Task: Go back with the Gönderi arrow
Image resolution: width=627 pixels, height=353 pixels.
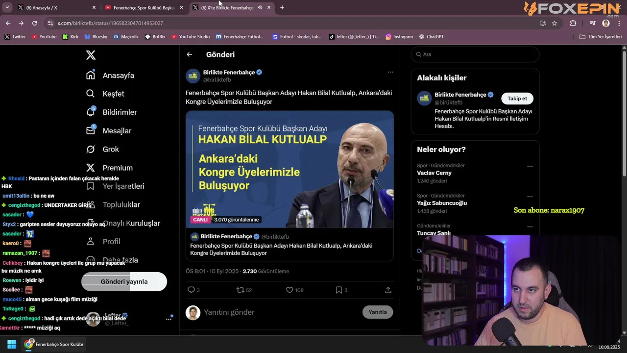Action: click(x=190, y=54)
